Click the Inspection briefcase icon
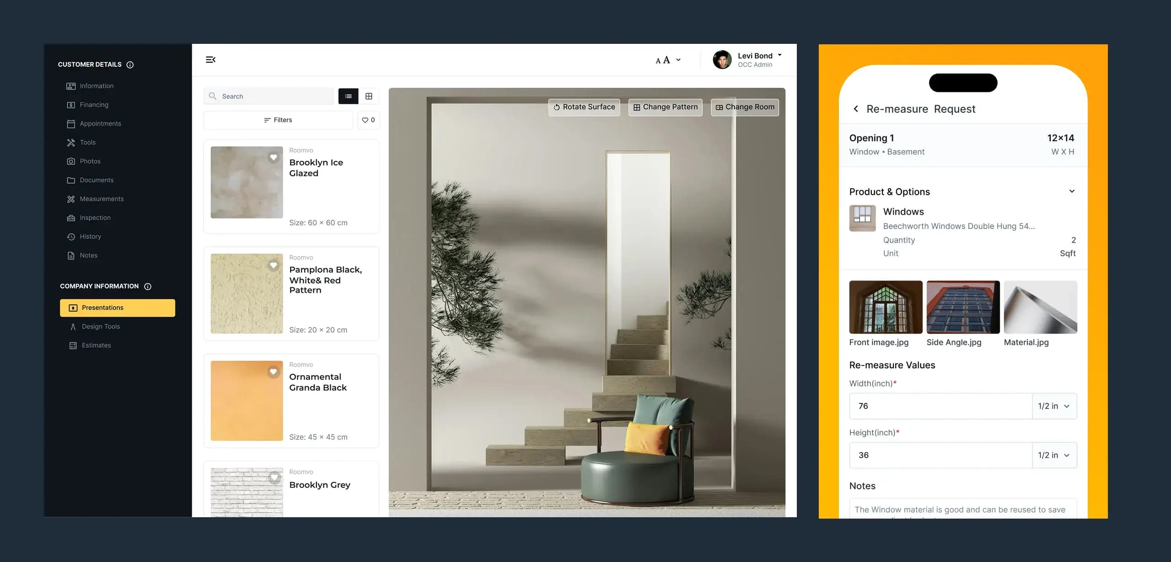This screenshot has height=562, width=1171. [71, 218]
